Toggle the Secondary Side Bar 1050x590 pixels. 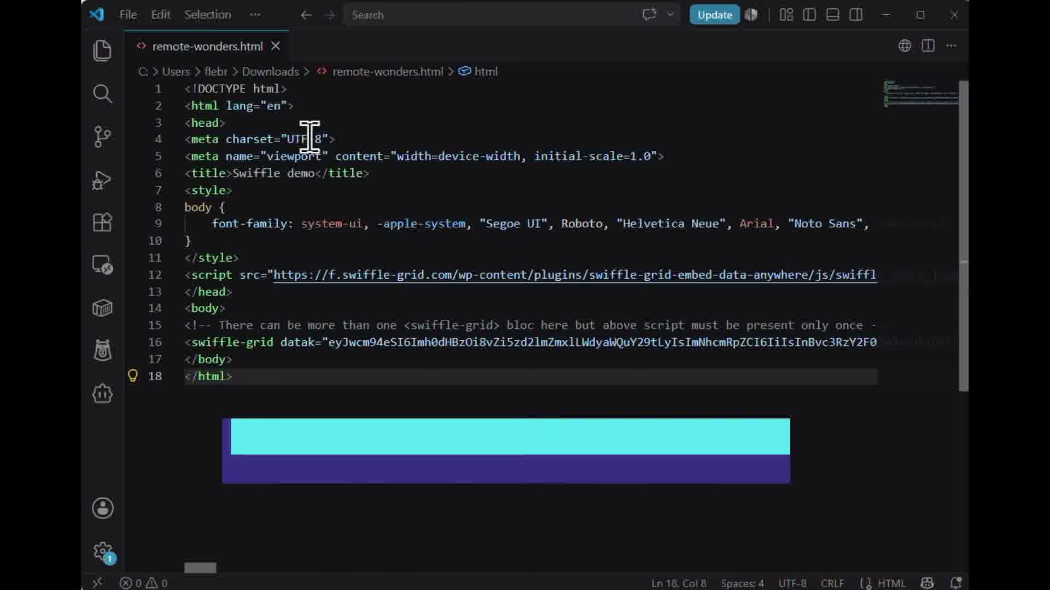[856, 15]
